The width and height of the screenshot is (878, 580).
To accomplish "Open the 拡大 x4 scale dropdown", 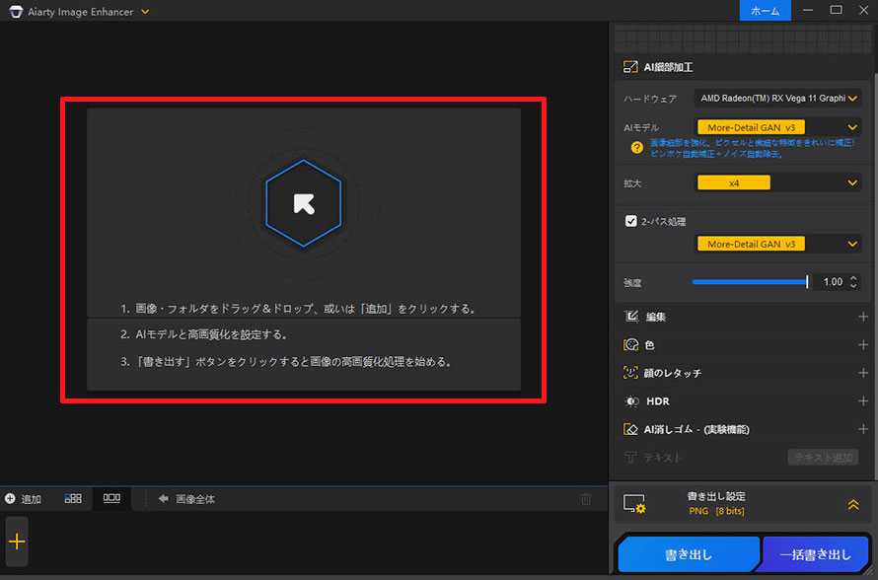I will click(777, 182).
